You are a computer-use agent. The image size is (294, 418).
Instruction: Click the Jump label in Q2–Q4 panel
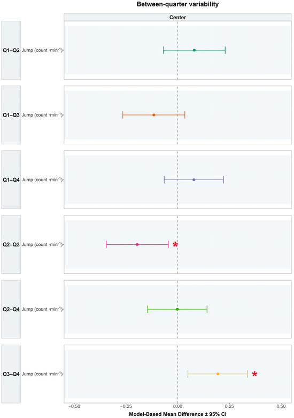(x=42, y=309)
